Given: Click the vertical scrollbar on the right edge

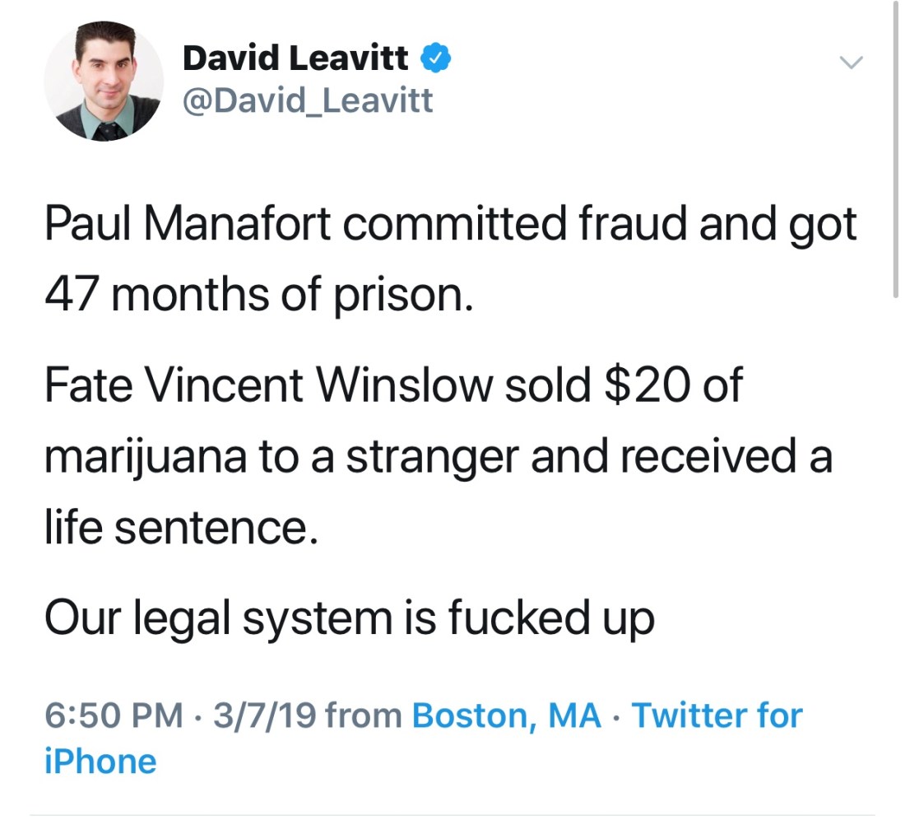Looking at the screenshot, I should 894,148.
